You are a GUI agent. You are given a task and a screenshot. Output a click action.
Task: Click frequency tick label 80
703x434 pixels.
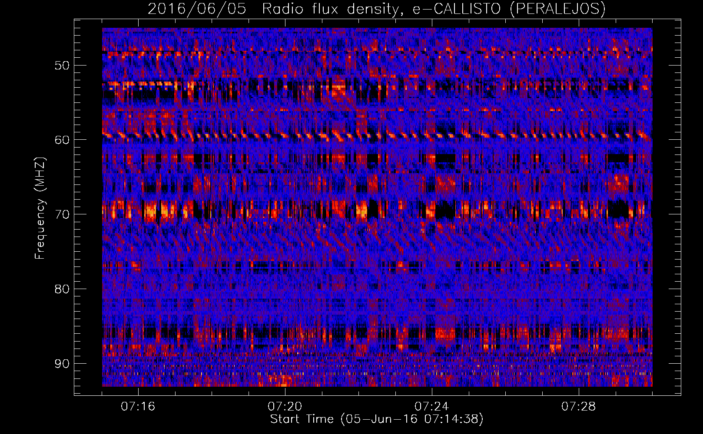[x=61, y=289]
